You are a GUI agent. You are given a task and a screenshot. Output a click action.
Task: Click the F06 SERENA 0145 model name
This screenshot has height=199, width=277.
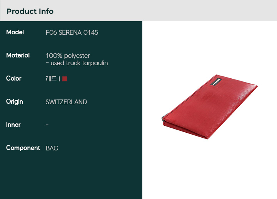tap(72, 32)
